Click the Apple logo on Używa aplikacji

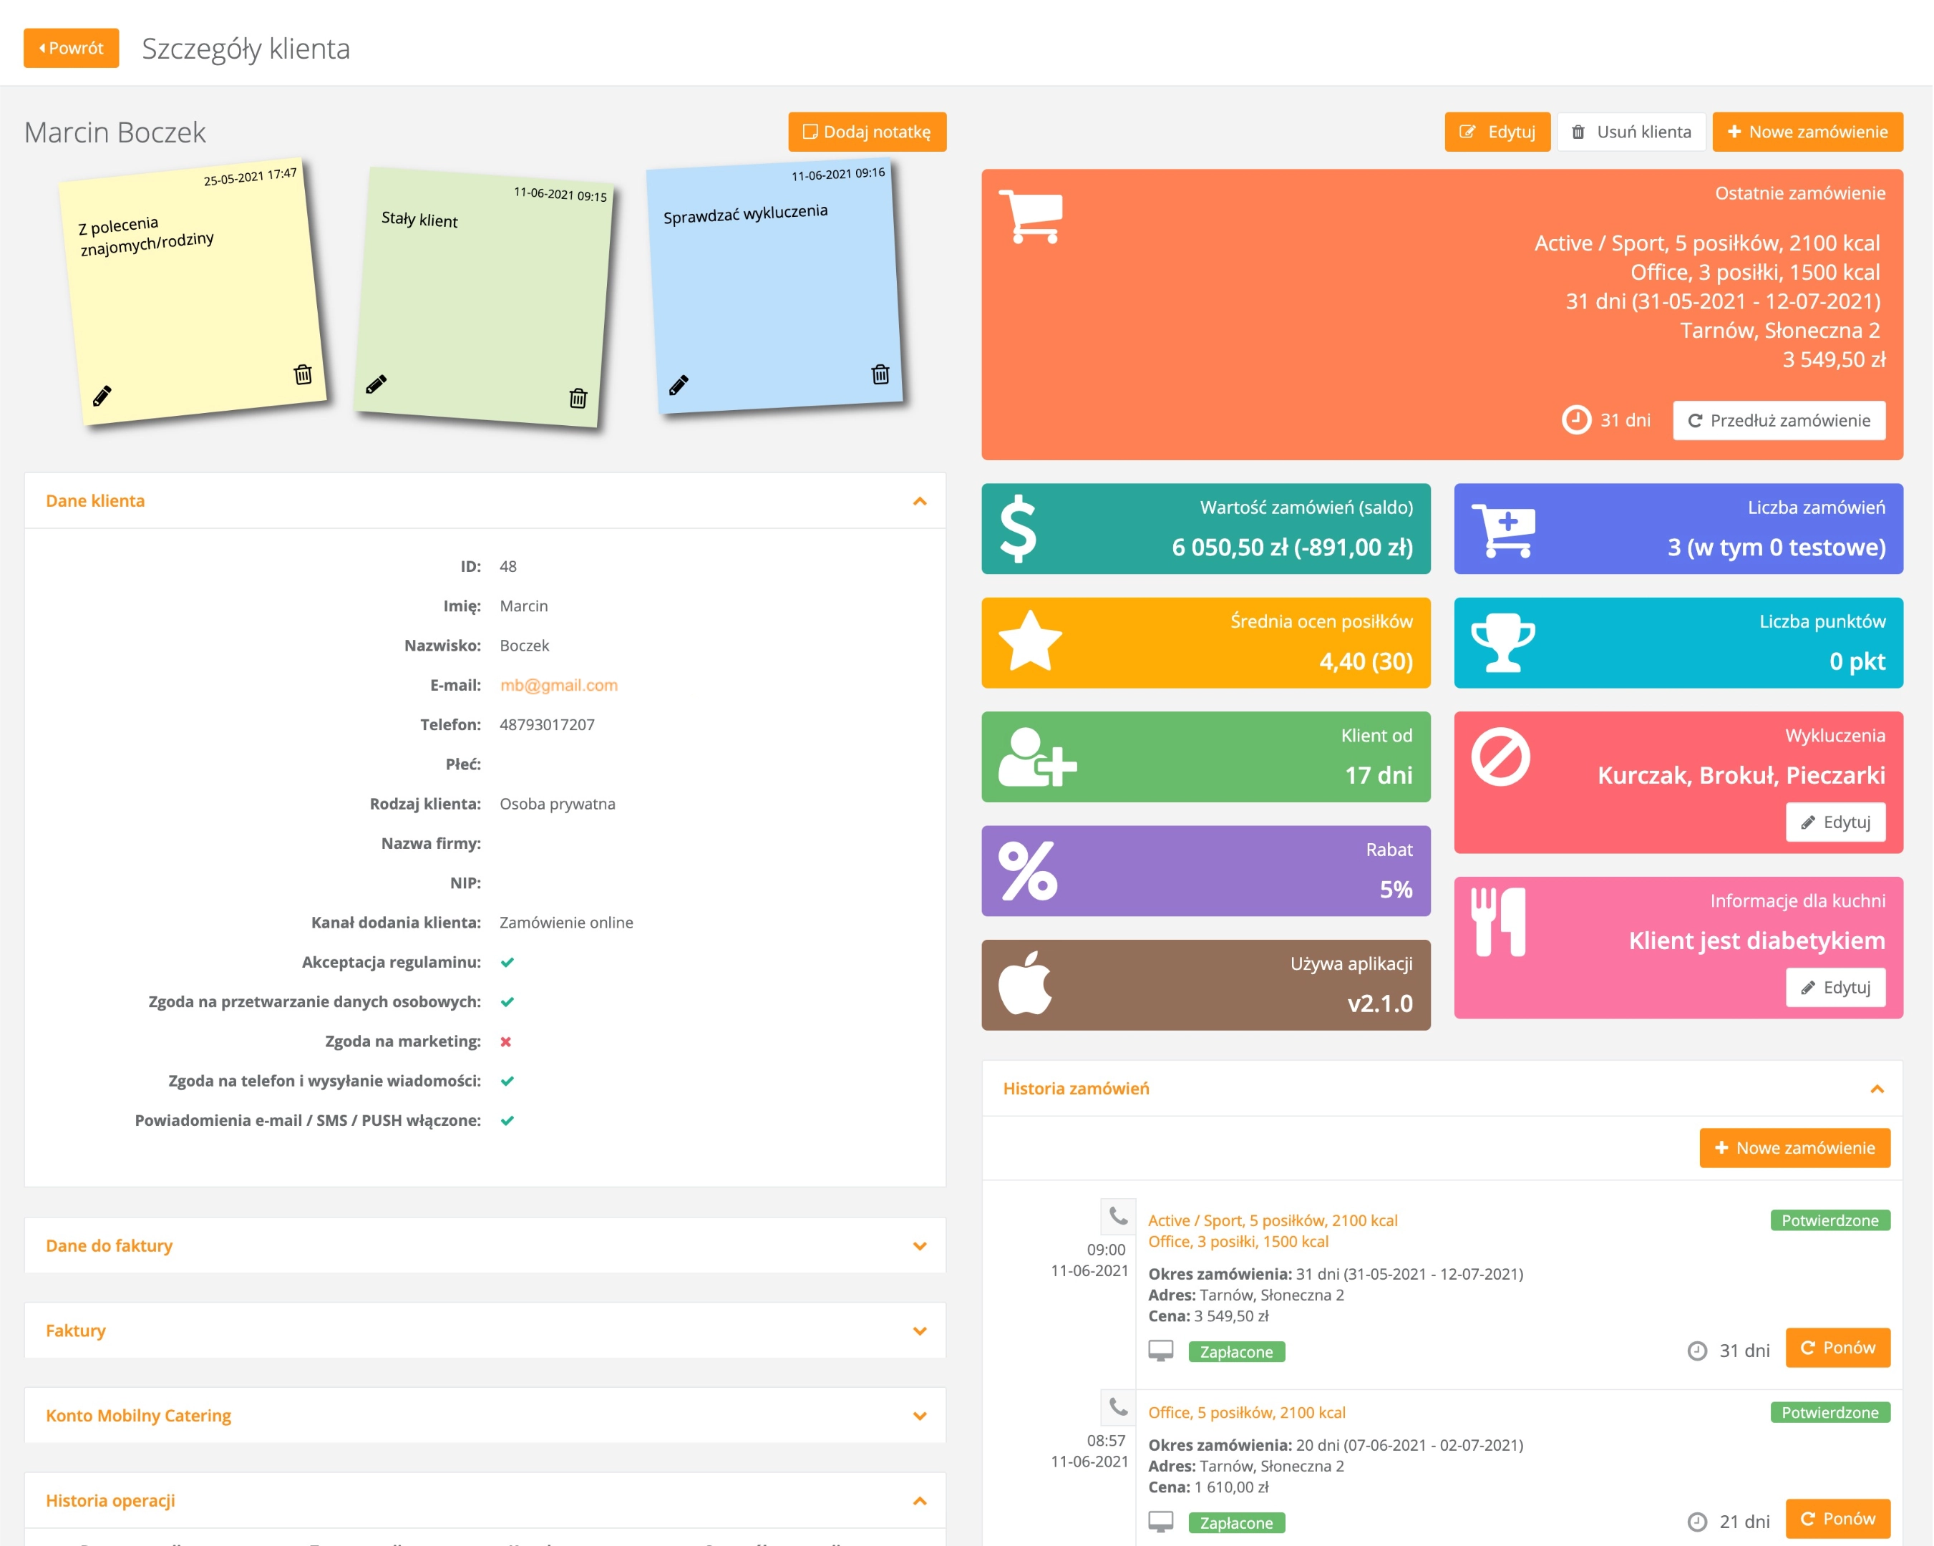[x=1025, y=983]
